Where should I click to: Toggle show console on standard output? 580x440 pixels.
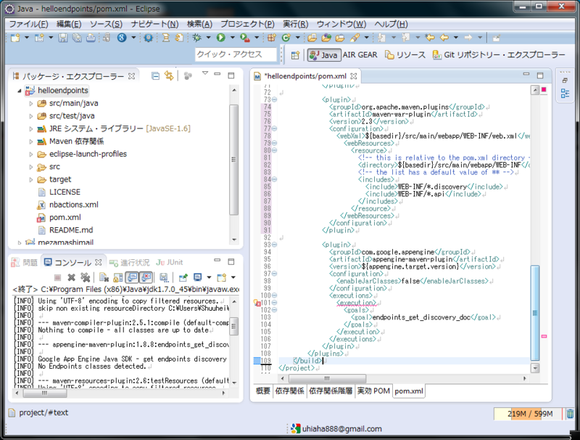coord(132,277)
